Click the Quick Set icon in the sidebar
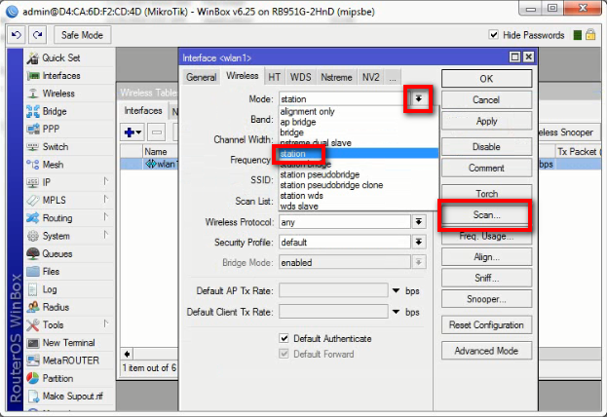 (33, 58)
